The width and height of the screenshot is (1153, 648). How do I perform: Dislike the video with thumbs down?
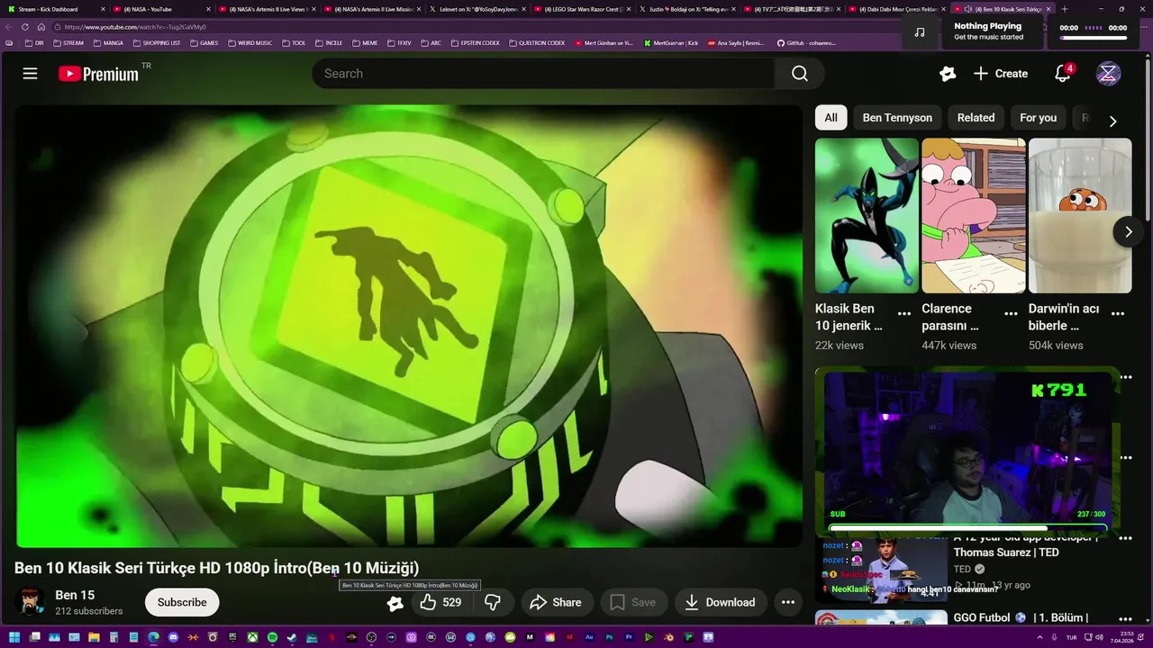[493, 602]
